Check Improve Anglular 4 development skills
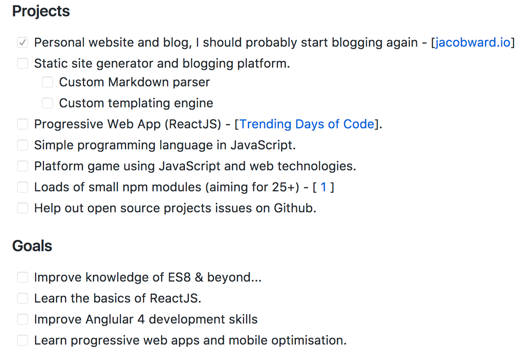524x357 pixels. point(23,319)
